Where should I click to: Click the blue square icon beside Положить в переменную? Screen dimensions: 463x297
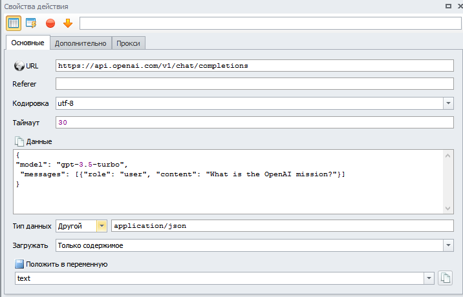coord(19,264)
